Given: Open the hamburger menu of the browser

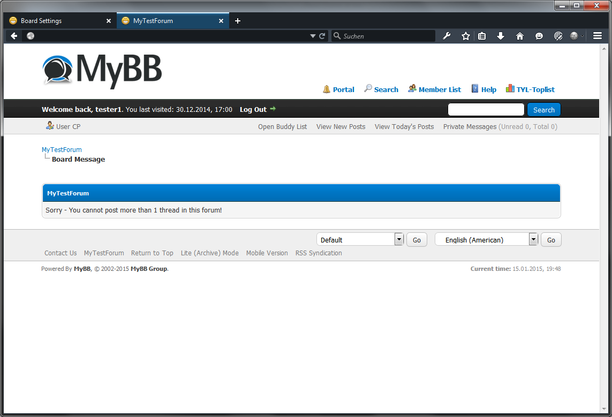Looking at the screenshot, I should (598, 36).
